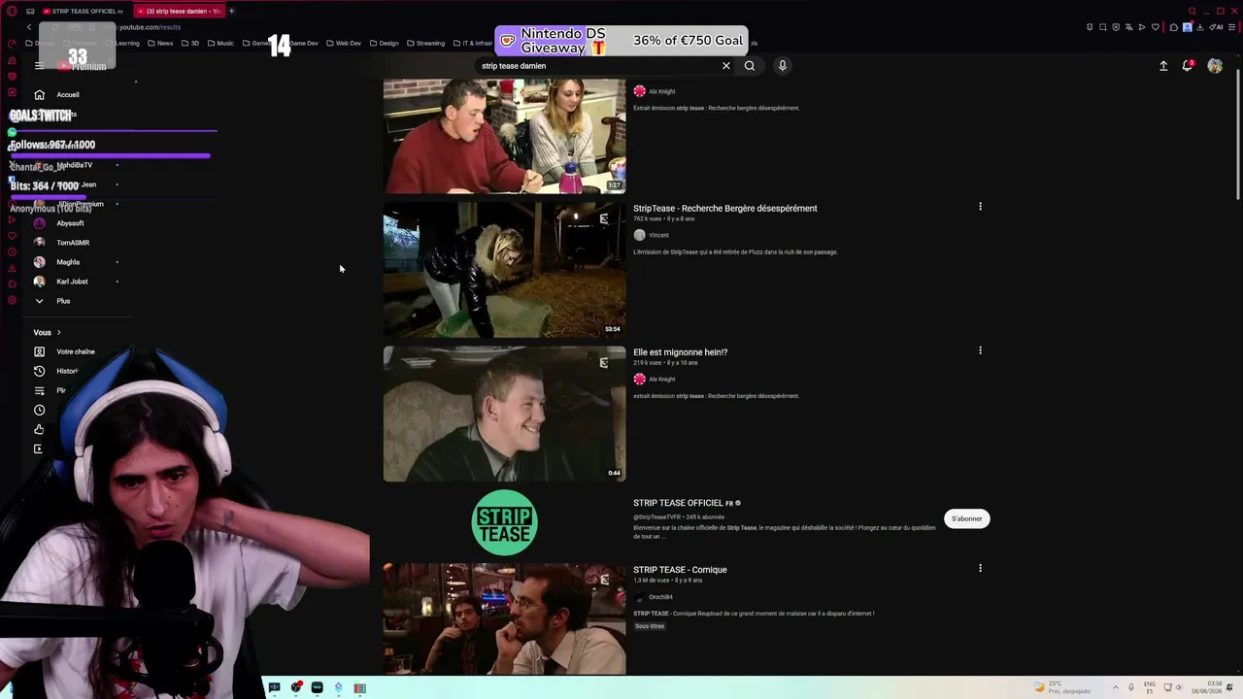The image size is (1243, 699).
Task: Click the Sous-titres badge
Action: coord(650,626)
